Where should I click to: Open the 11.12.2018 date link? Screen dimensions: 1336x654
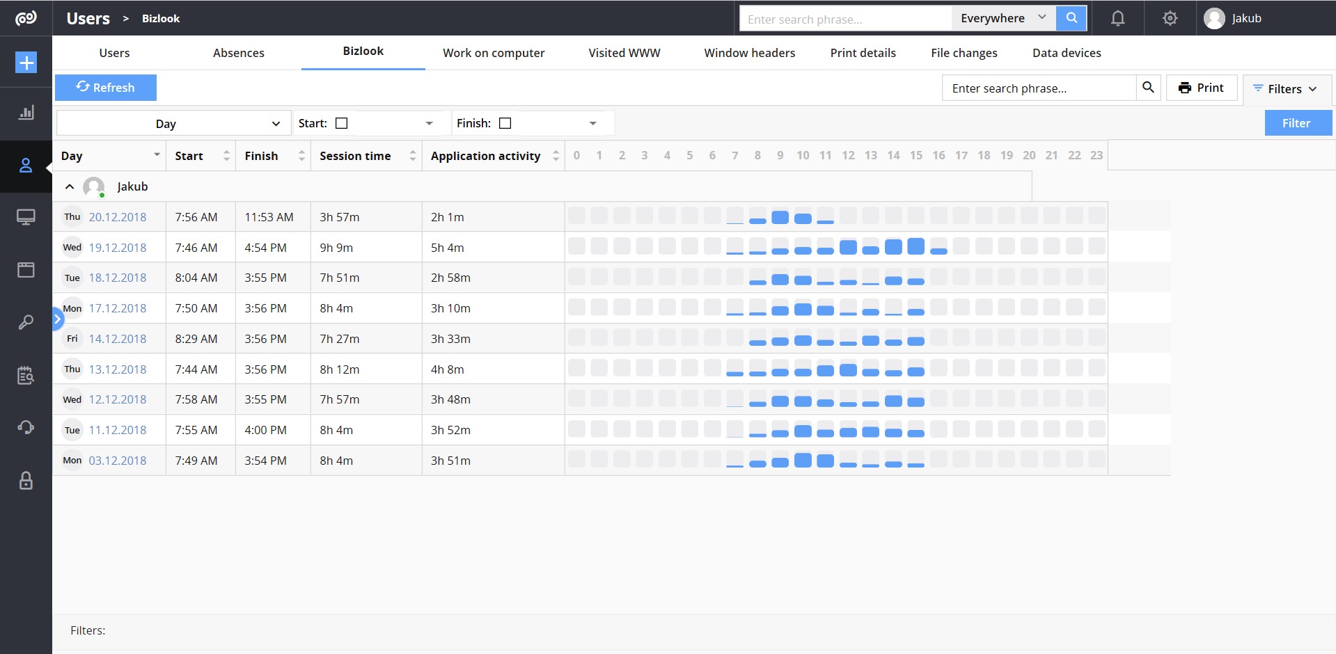(118, 430)
